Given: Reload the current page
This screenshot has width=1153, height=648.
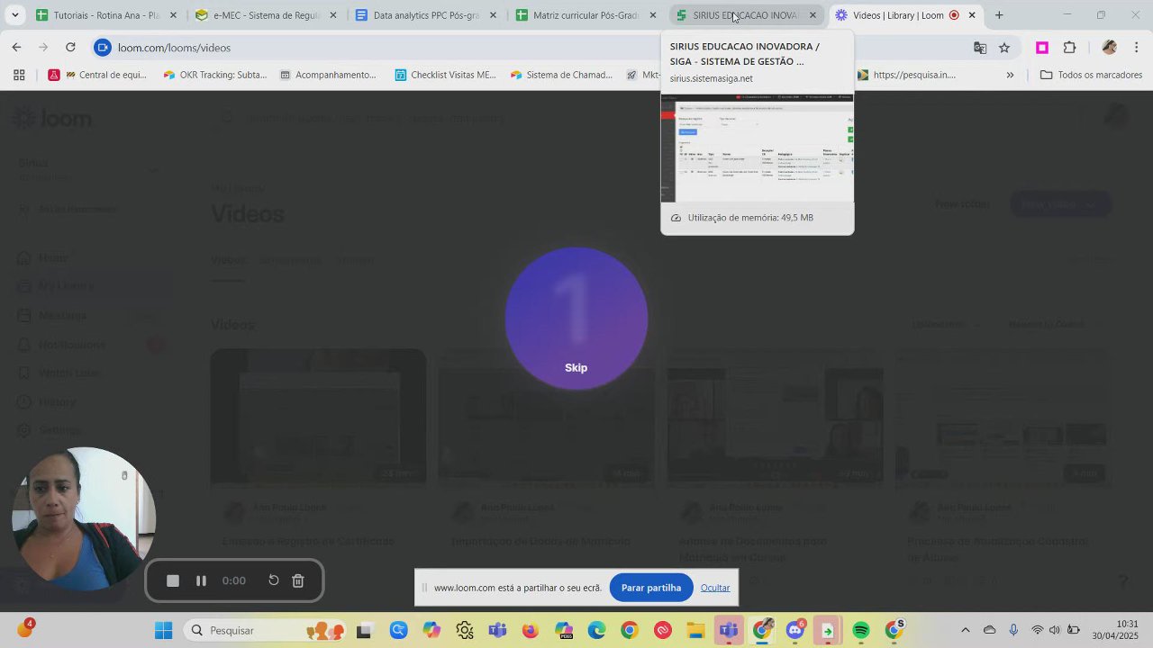Looking at the screenshot, I should pos(70,48).
